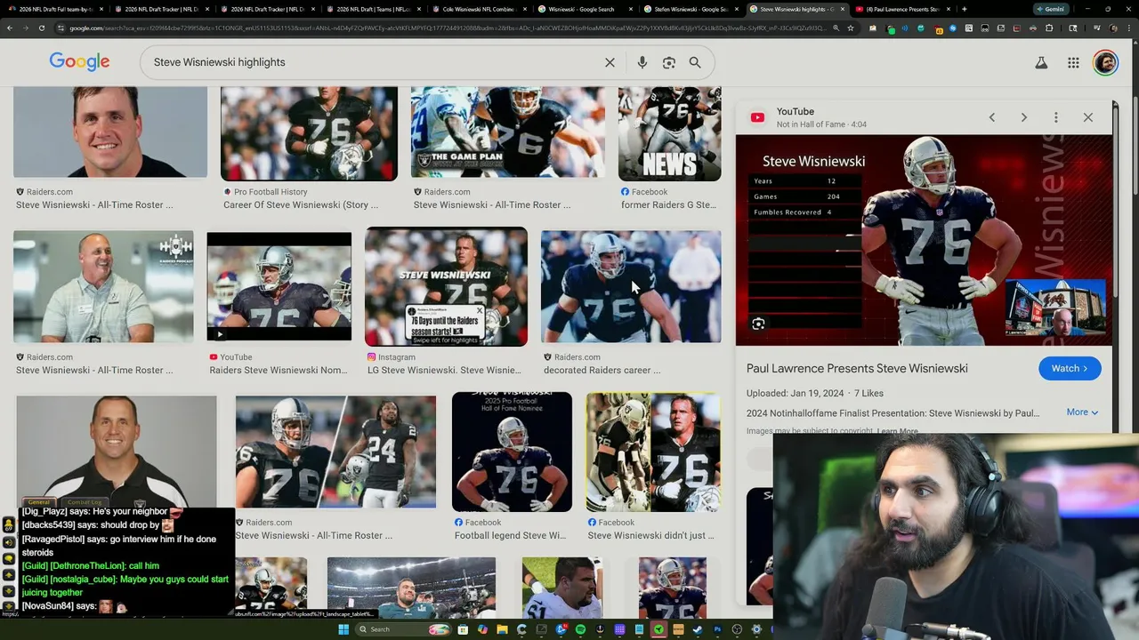Open Raiders Steve Wisniewski Nom... YouTube result

point(279,370)
